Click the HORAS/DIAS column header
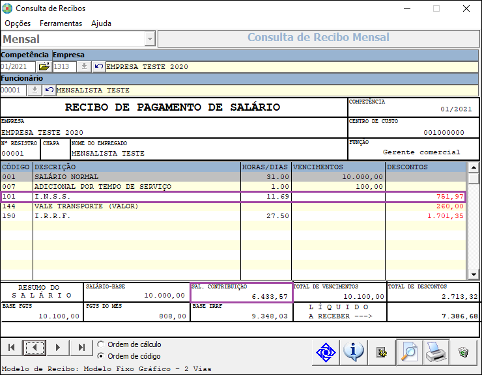The image size is (482, 375). pyautogui.click(x=266, y=167)
